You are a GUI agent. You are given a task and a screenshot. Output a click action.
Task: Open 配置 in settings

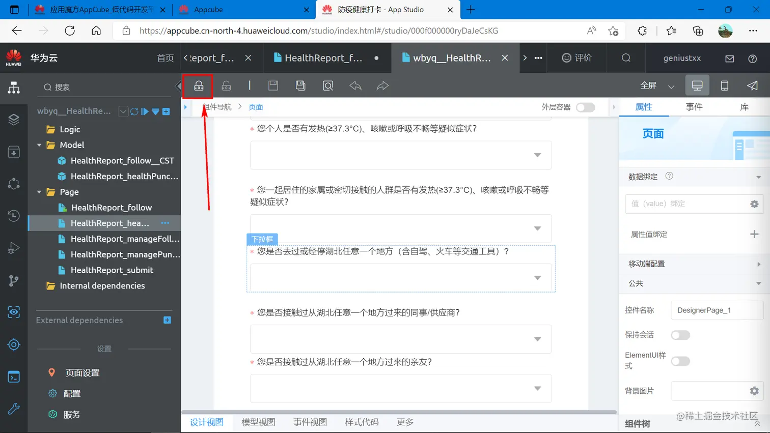click(x=72, y=394)
